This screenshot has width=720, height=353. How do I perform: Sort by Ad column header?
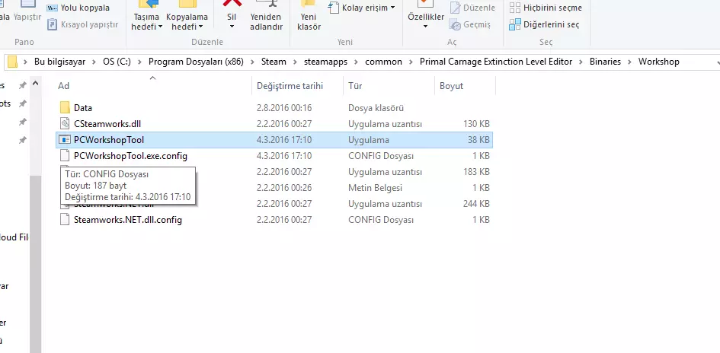point(153,86)
